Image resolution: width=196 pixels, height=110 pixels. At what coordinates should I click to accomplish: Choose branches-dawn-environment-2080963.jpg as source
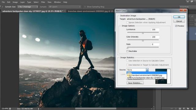tap(147, 75)
